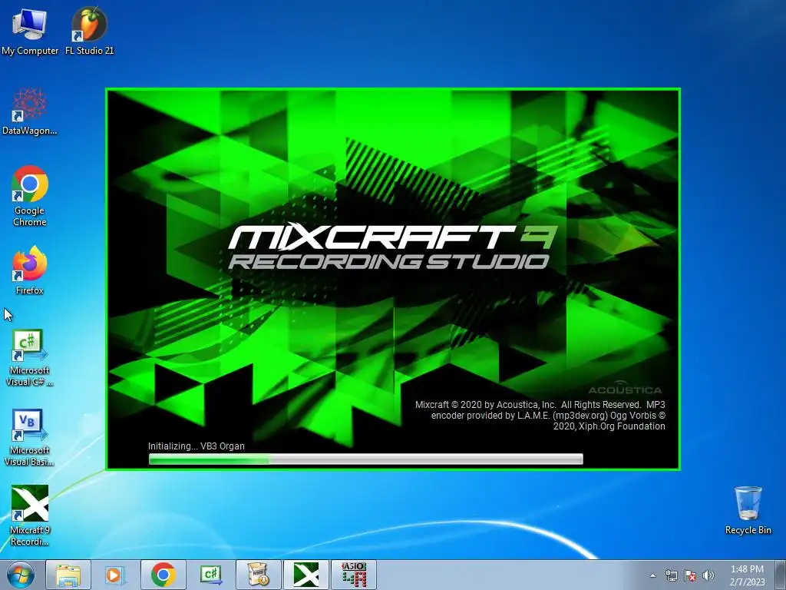Click the Show Desktop strip

click(781, 575)
